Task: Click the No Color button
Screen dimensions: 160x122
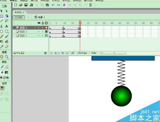Action: coord(4,78)
